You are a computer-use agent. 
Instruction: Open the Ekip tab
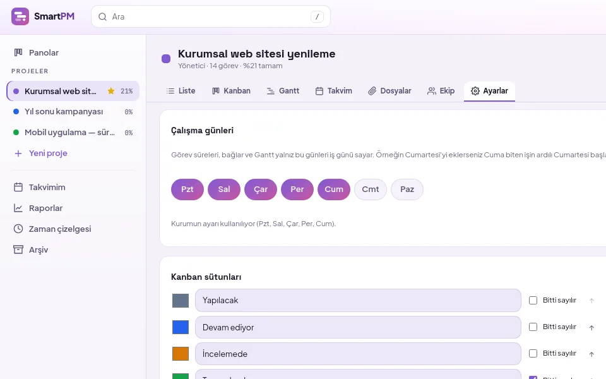[x=441, y=91]
